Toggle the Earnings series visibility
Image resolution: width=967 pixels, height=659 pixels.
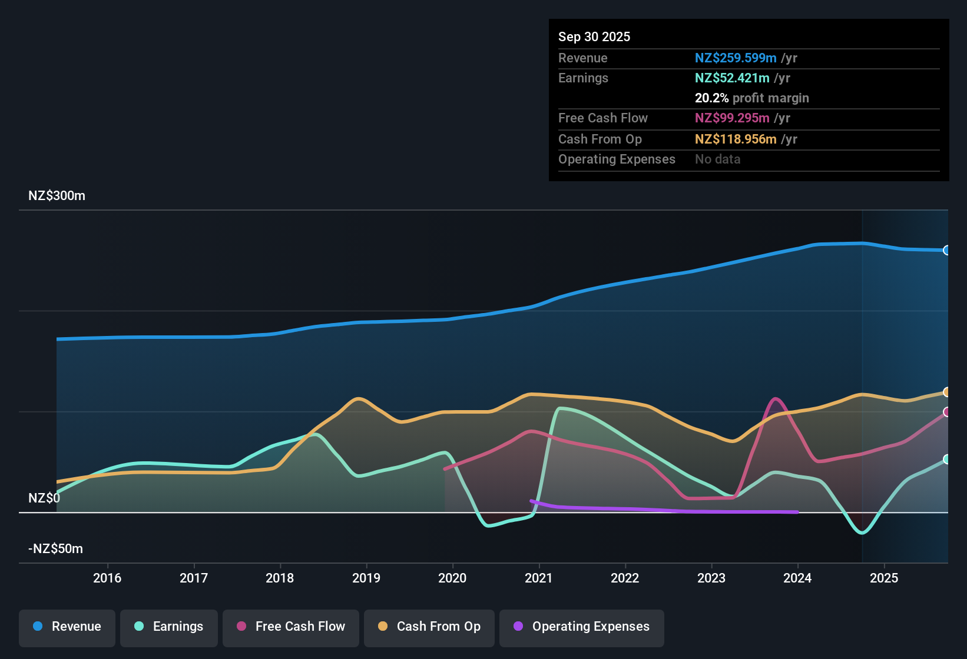169,627
